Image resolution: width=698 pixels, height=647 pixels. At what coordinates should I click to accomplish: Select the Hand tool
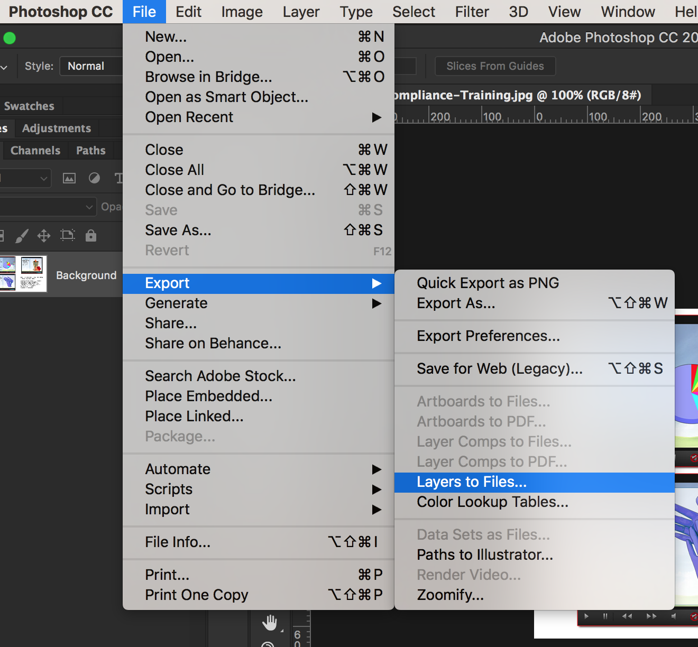(270, 623)
